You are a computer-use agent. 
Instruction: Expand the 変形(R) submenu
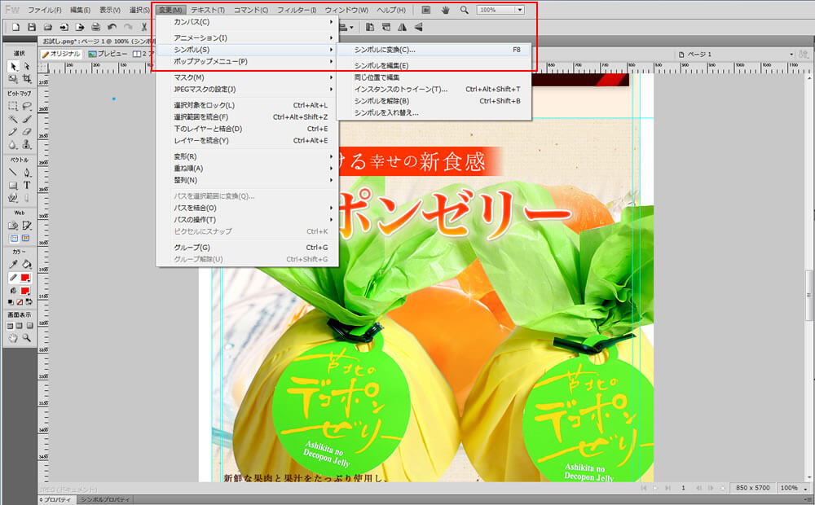[x=246, y=156]
